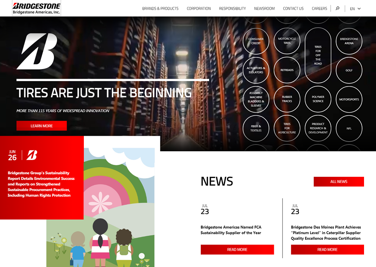Expand the EN language dropdown
This screenshot has width=376, height=267.
pos(355,9)
